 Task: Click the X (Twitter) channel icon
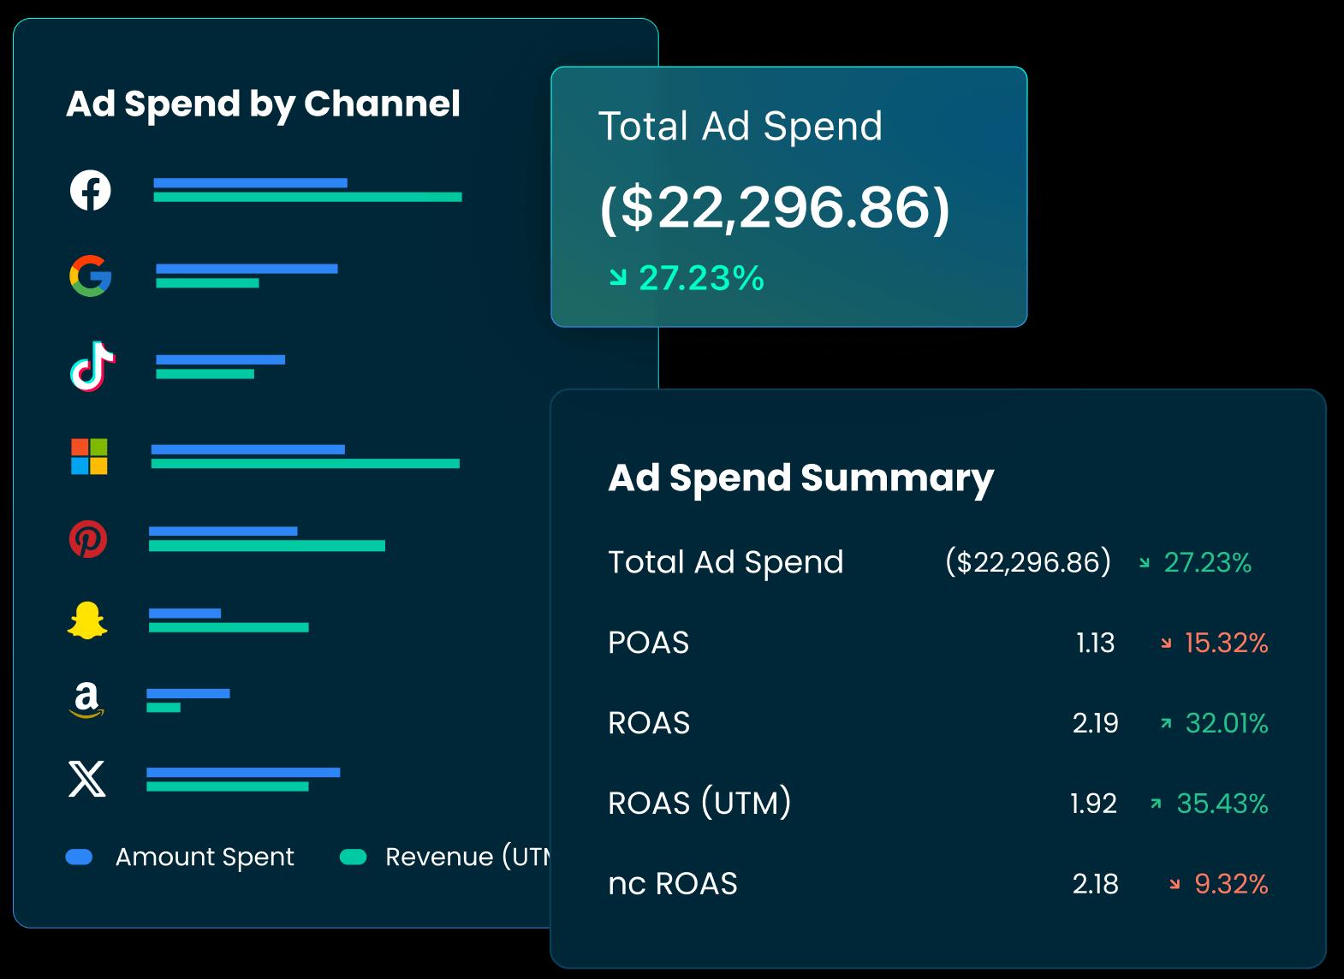(x=86, y=779)
